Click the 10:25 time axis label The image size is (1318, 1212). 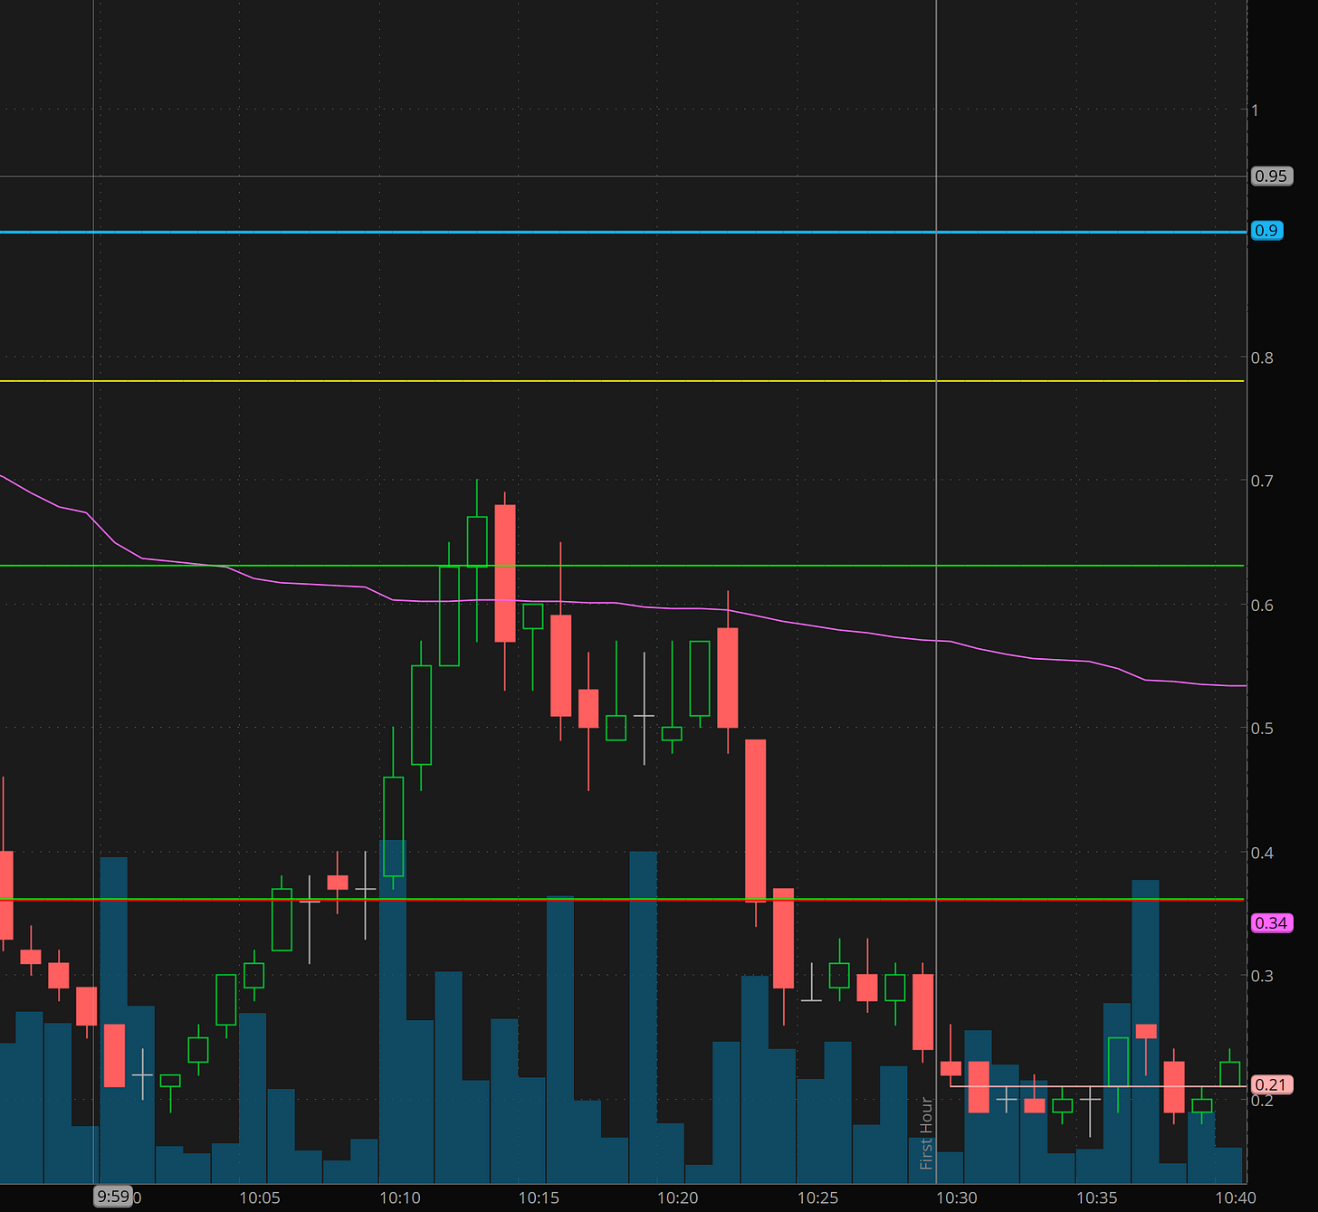(817, 1198)
